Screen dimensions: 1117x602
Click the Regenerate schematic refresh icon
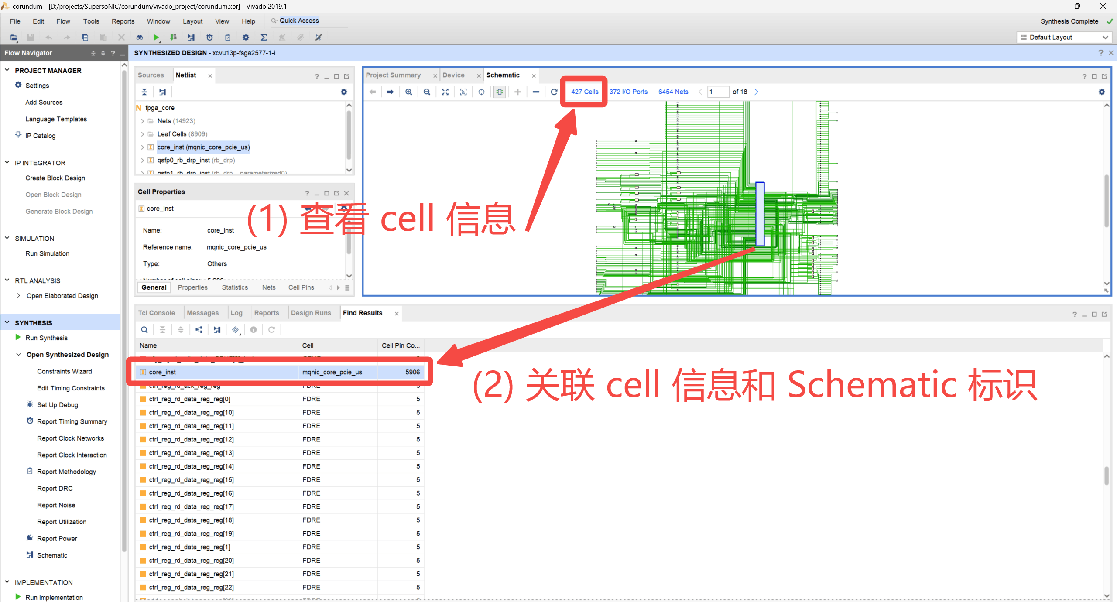point(554,92)
